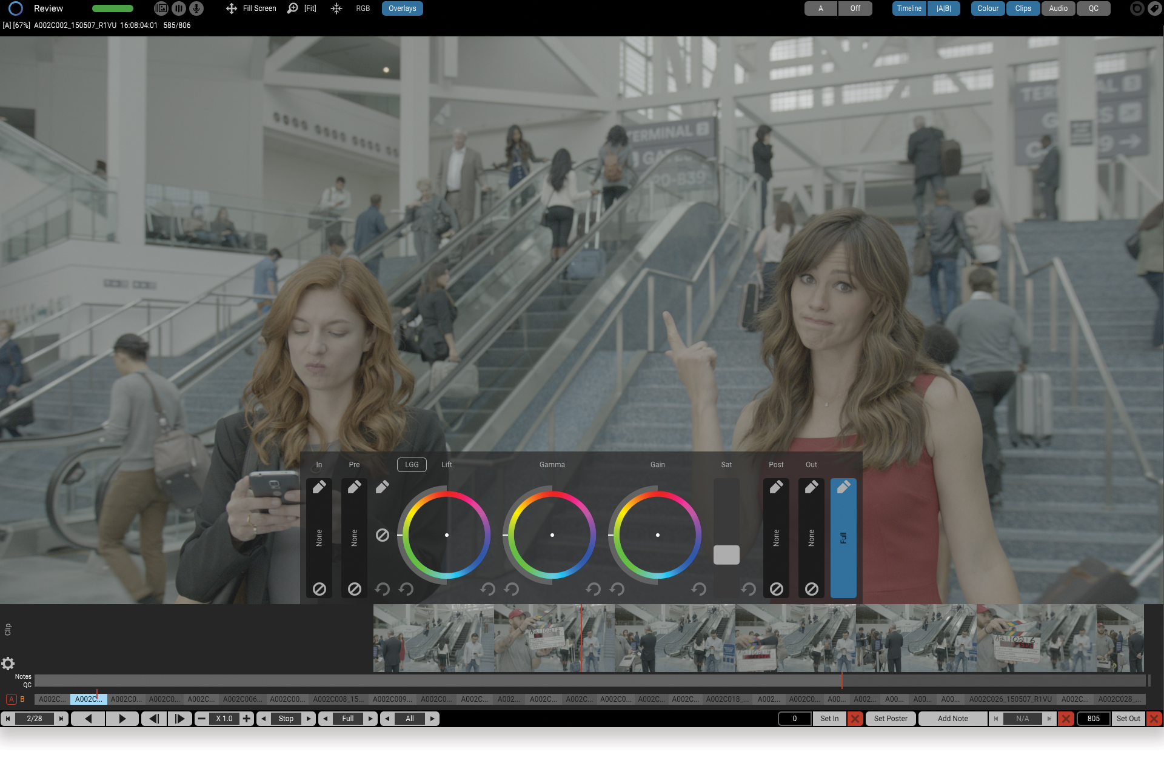Click the microphone icon in top bar
Screen dimensions: 1164x769
coord(196,8)
